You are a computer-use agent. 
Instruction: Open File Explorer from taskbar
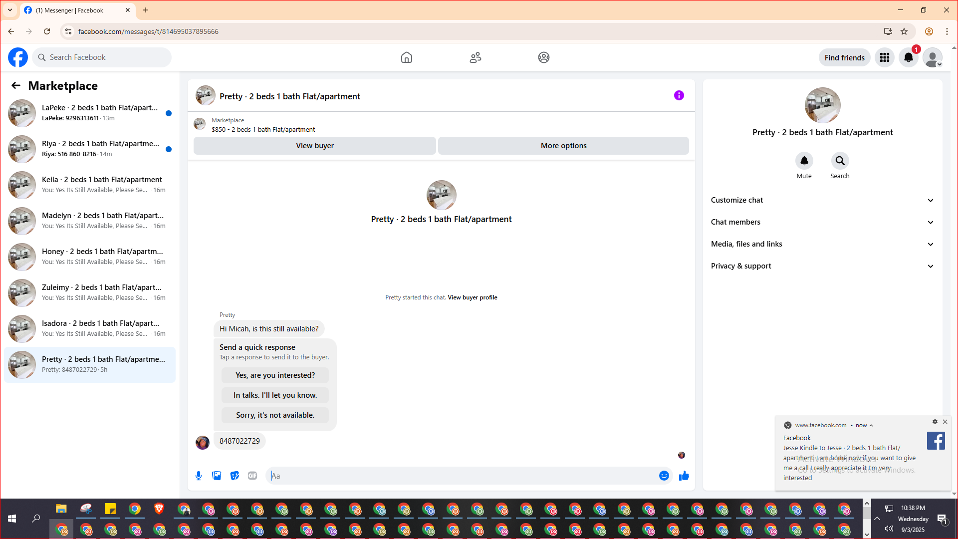(x=61, y=509)
